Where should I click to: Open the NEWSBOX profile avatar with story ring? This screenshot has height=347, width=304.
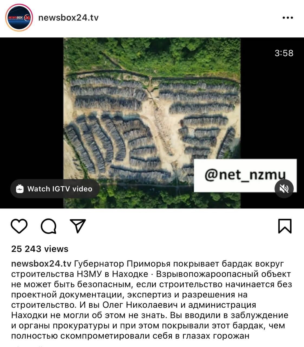(x=19, y=18)
